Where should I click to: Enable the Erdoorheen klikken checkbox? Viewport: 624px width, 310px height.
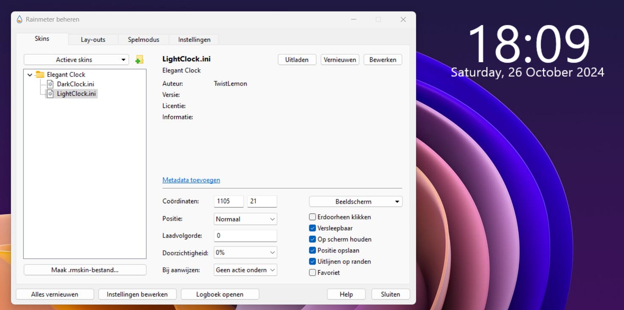click(313, 217)
